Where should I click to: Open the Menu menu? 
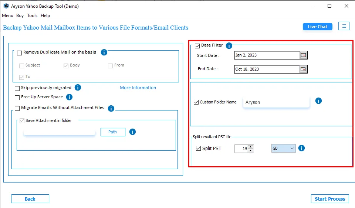(7, 16)
